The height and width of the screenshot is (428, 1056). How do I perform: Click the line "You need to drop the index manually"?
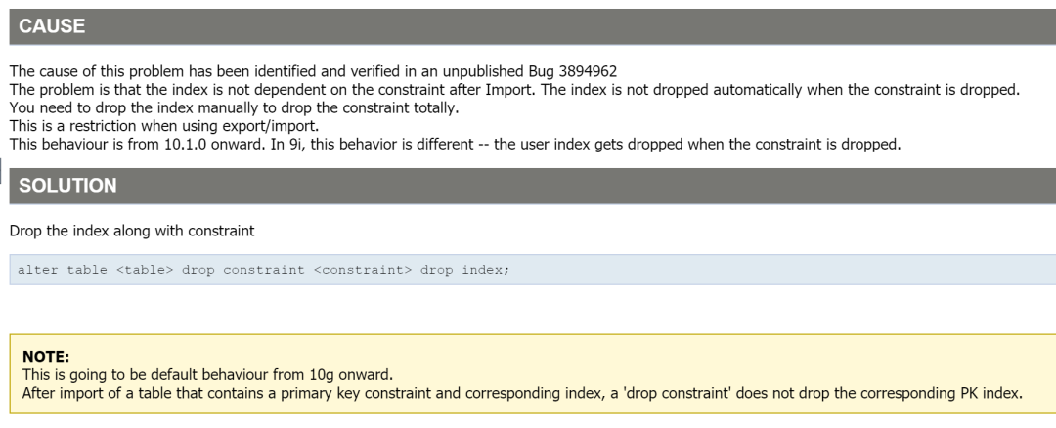[x=235, y=107]
